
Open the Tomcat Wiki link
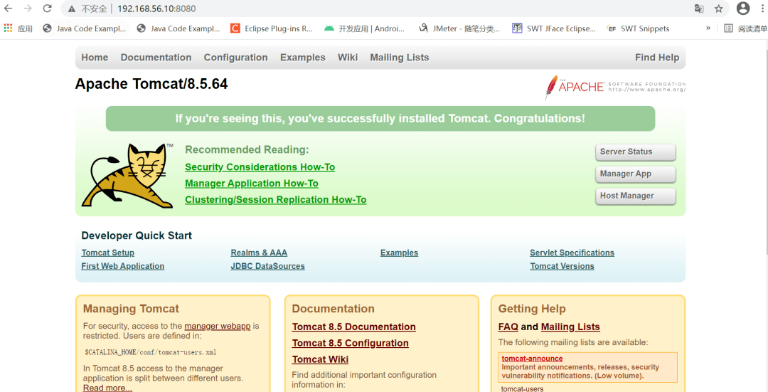[x=320, y=359]
